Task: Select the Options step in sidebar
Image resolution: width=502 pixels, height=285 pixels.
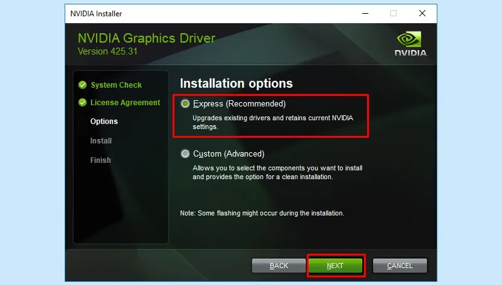Action: click(104, 122)
